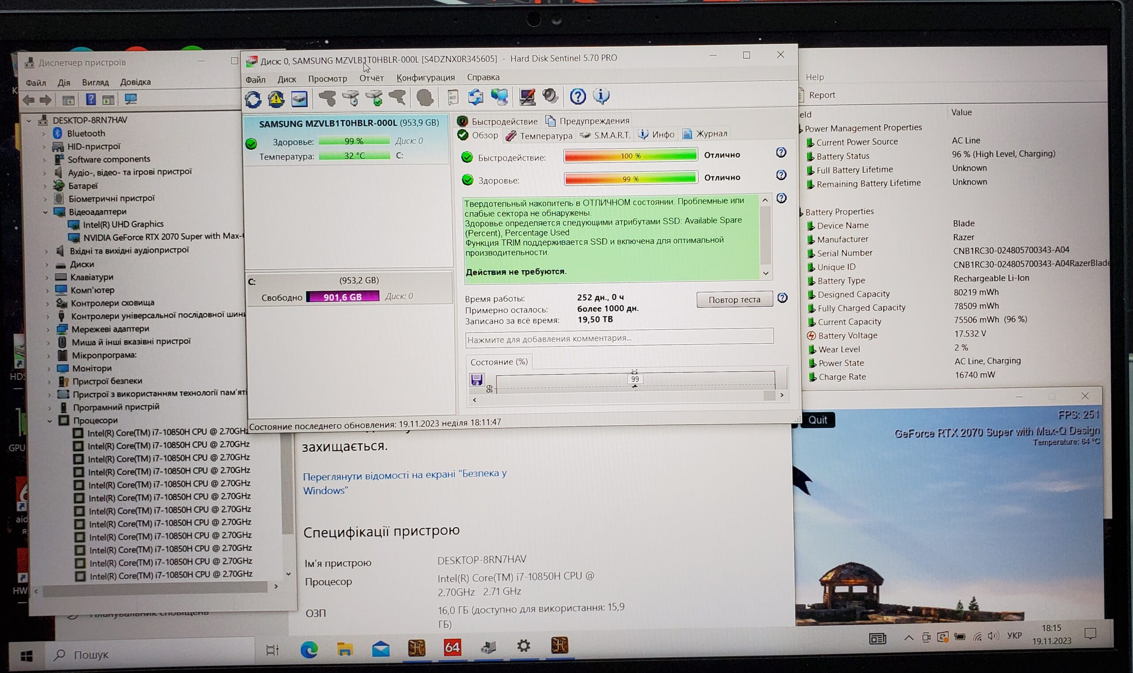
Task: Click the refresh disk status toolbar icon
Action: tap(253, 98)
